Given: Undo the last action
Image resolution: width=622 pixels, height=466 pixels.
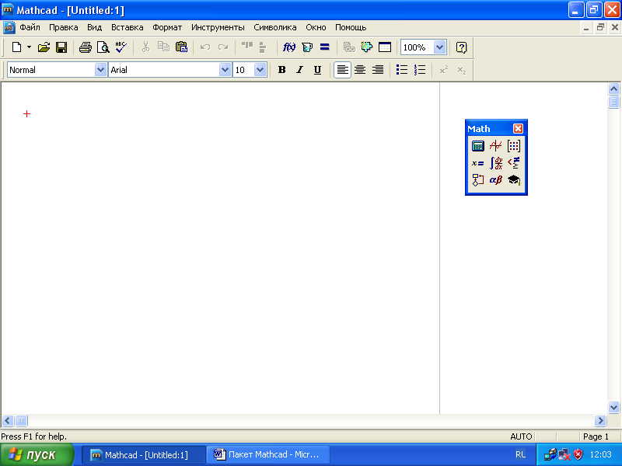Looking at the screenshot, I should [205, 47].
